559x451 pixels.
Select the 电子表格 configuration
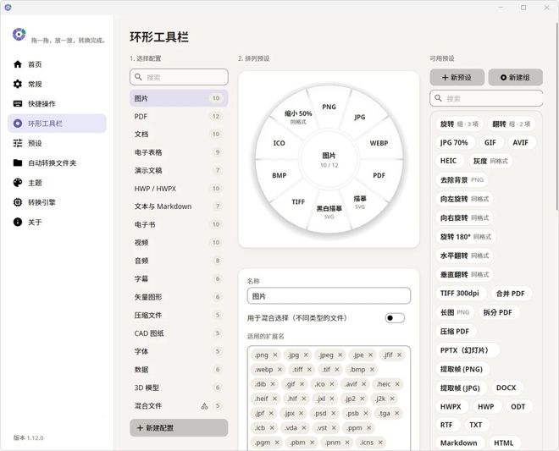pyautogui.click(x=179, y=152)
